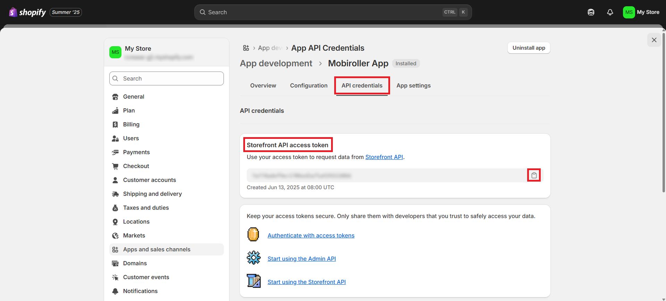Open Users settings
The image size is (666, 301).
pyautogui.click(x=167, y=138)
